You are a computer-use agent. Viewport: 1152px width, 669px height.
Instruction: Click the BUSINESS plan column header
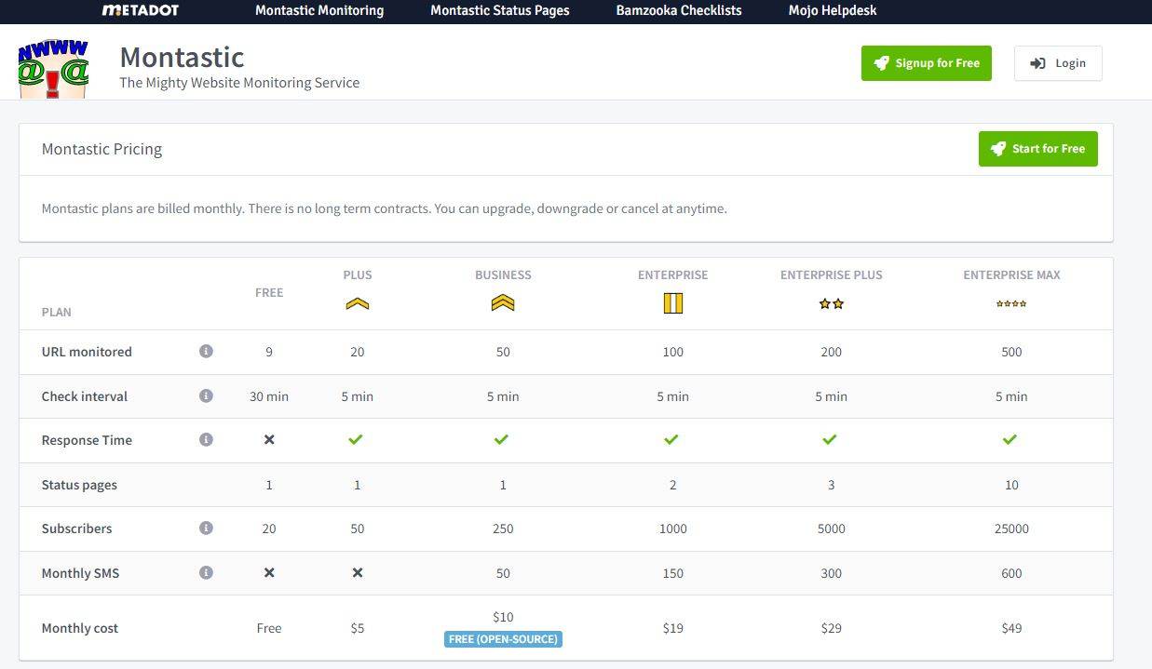pos(503,274)
